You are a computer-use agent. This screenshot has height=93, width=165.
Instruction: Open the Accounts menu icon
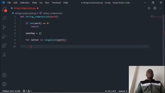(x=4, y=75)
